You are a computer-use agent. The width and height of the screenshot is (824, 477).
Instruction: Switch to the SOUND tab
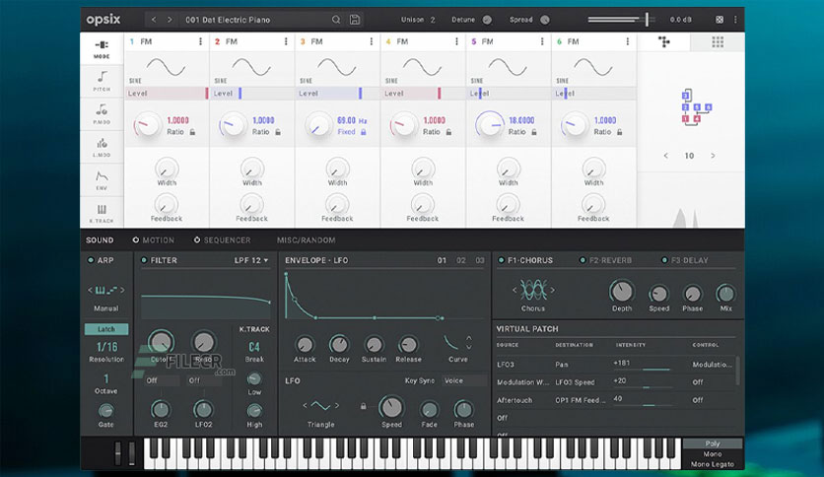click(100, 240)
